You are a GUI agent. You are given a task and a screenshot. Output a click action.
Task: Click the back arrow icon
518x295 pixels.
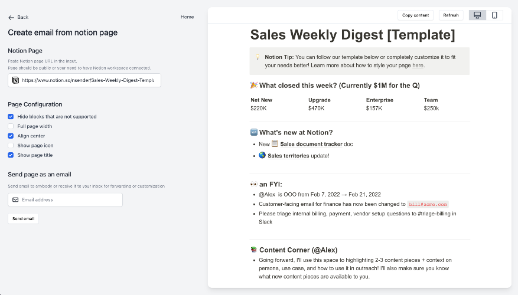click(11, 17)
